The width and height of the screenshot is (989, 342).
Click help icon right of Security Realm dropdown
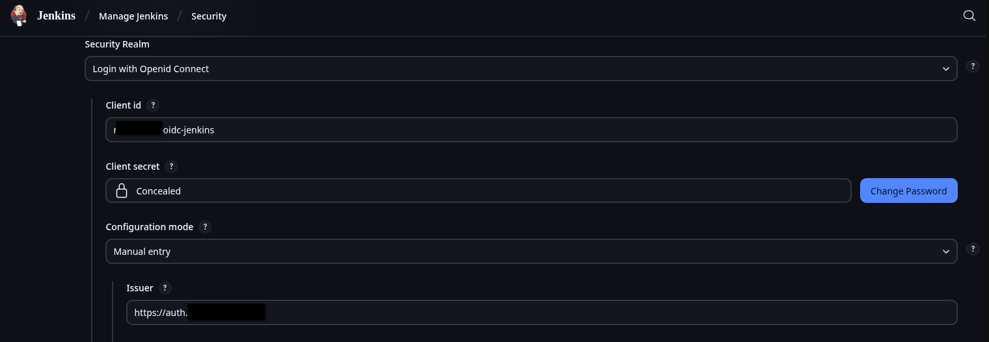point(973,66)
